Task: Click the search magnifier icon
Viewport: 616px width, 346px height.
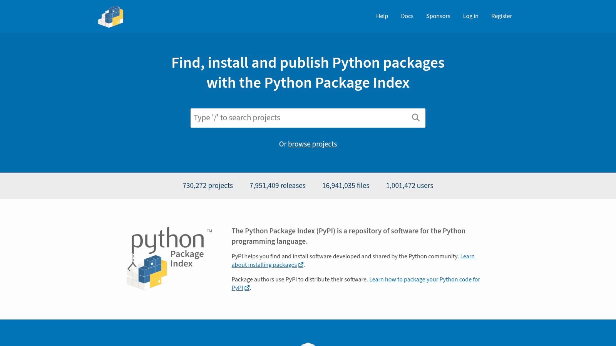Action: [x=415, y=118]
